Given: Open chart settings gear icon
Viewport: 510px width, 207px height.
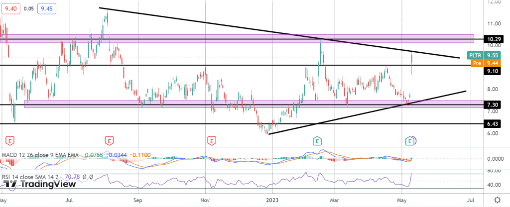Looking at the screenshot, I should [x=497, y=200].
